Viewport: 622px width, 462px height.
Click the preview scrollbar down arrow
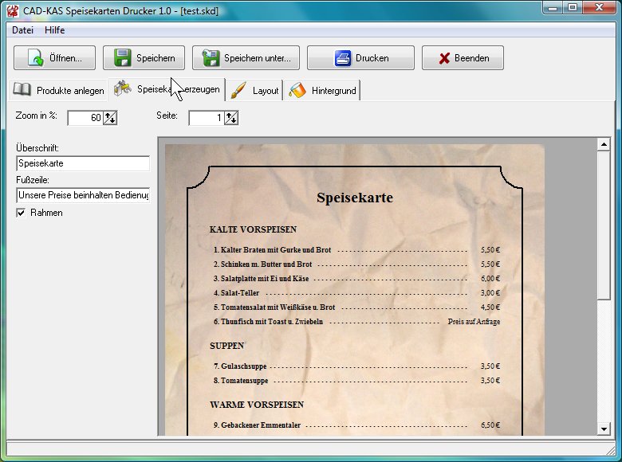[604, 429]
